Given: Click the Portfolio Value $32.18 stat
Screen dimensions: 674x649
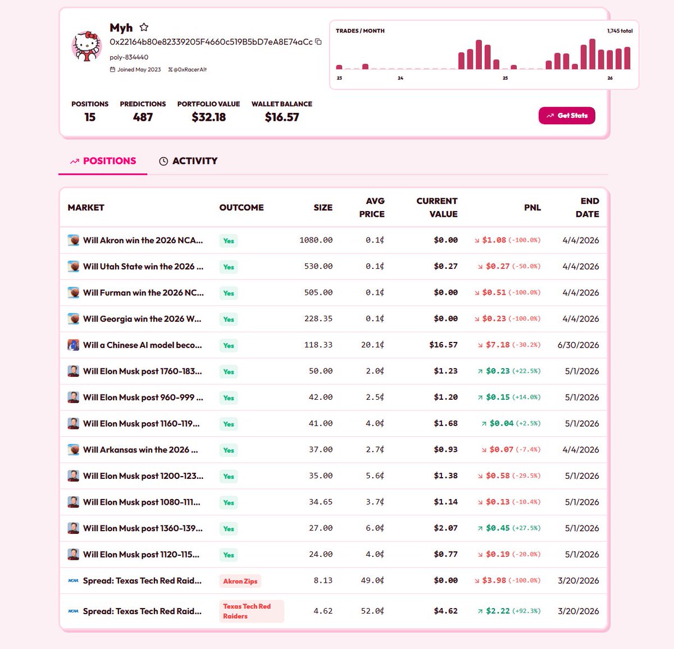Looking at the screenshot, I should pyautogui.click(x=208, y=111).
